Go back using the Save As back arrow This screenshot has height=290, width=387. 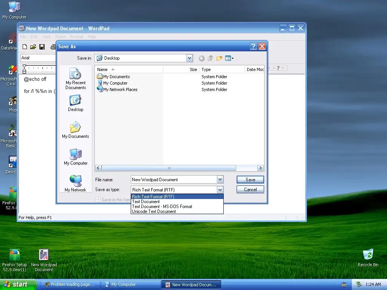[x=202, y=58]
